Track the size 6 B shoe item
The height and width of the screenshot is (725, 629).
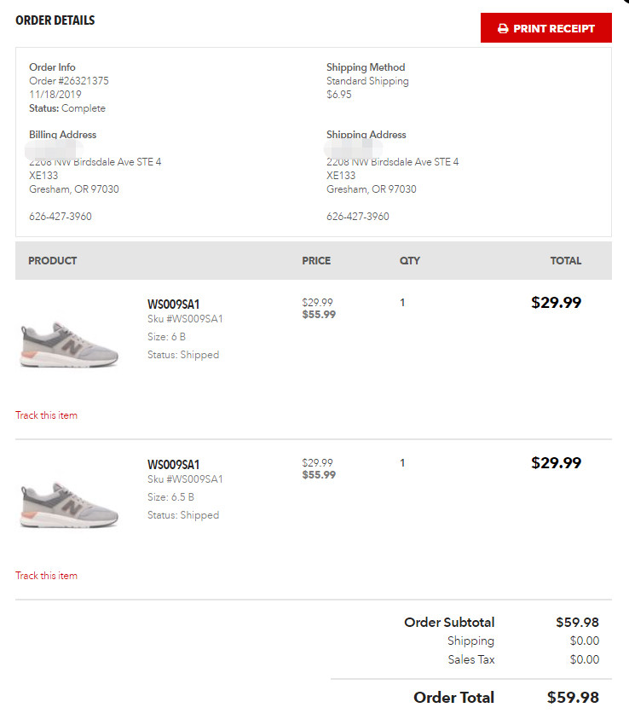pyautogui.click(x=46, y=415)
